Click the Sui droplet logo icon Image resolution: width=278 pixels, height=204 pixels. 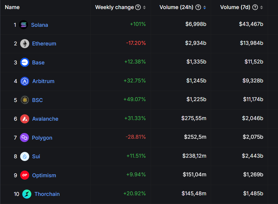25,156
